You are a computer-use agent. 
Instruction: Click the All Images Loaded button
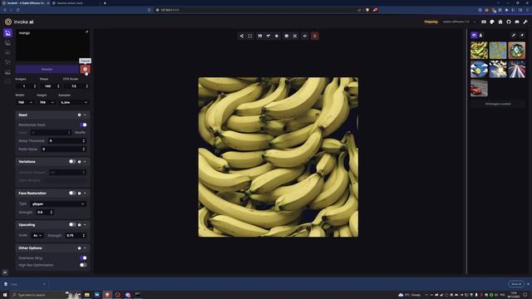pyautogui.click(x=498, y=104)
